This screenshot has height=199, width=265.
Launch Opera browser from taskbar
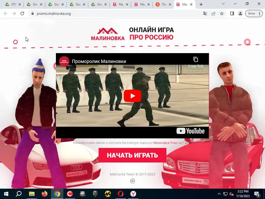pos(121,194)
